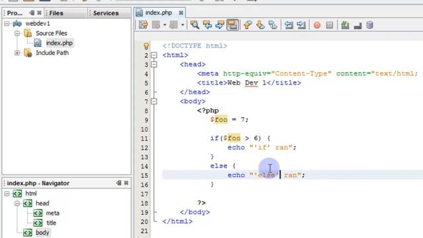
Task: Minimize the Projects panel
Action: pyautogui.click(x=32, y=13)
